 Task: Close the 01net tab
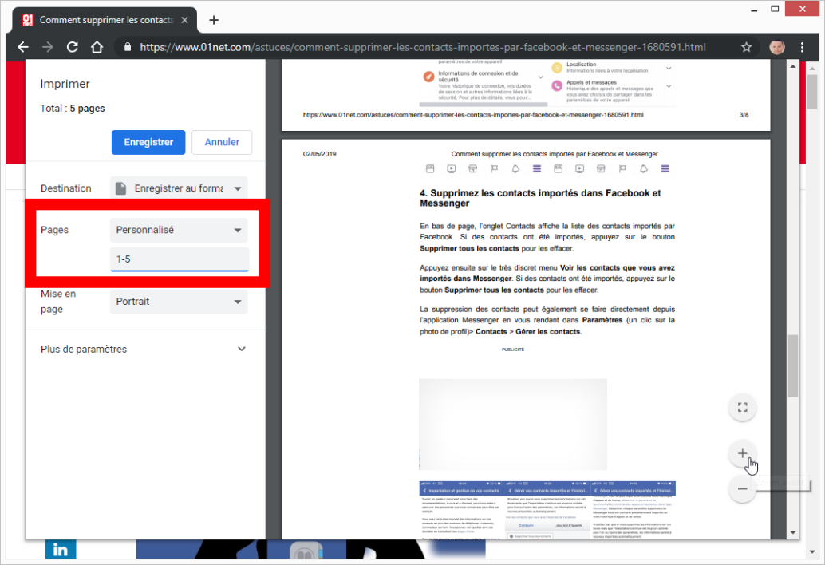pyautogui.click(x=184, y=20)
